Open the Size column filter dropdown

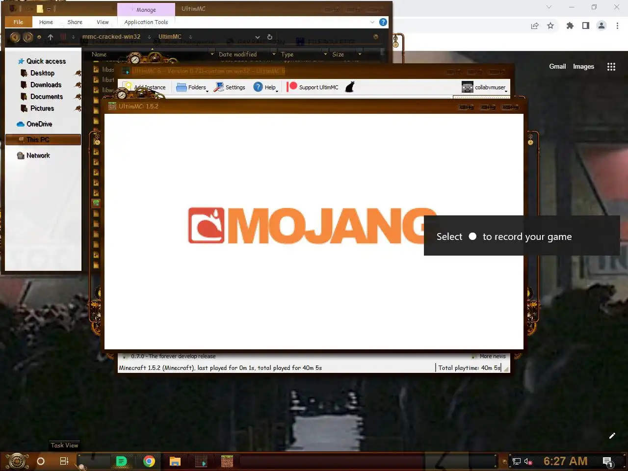pyautogui.click(x=360, y=54)
